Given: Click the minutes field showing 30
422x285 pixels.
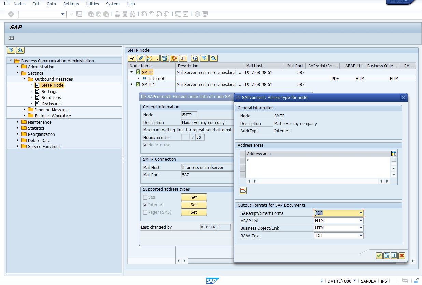Looking at the screenshot, I should click(x=200, y=138).
